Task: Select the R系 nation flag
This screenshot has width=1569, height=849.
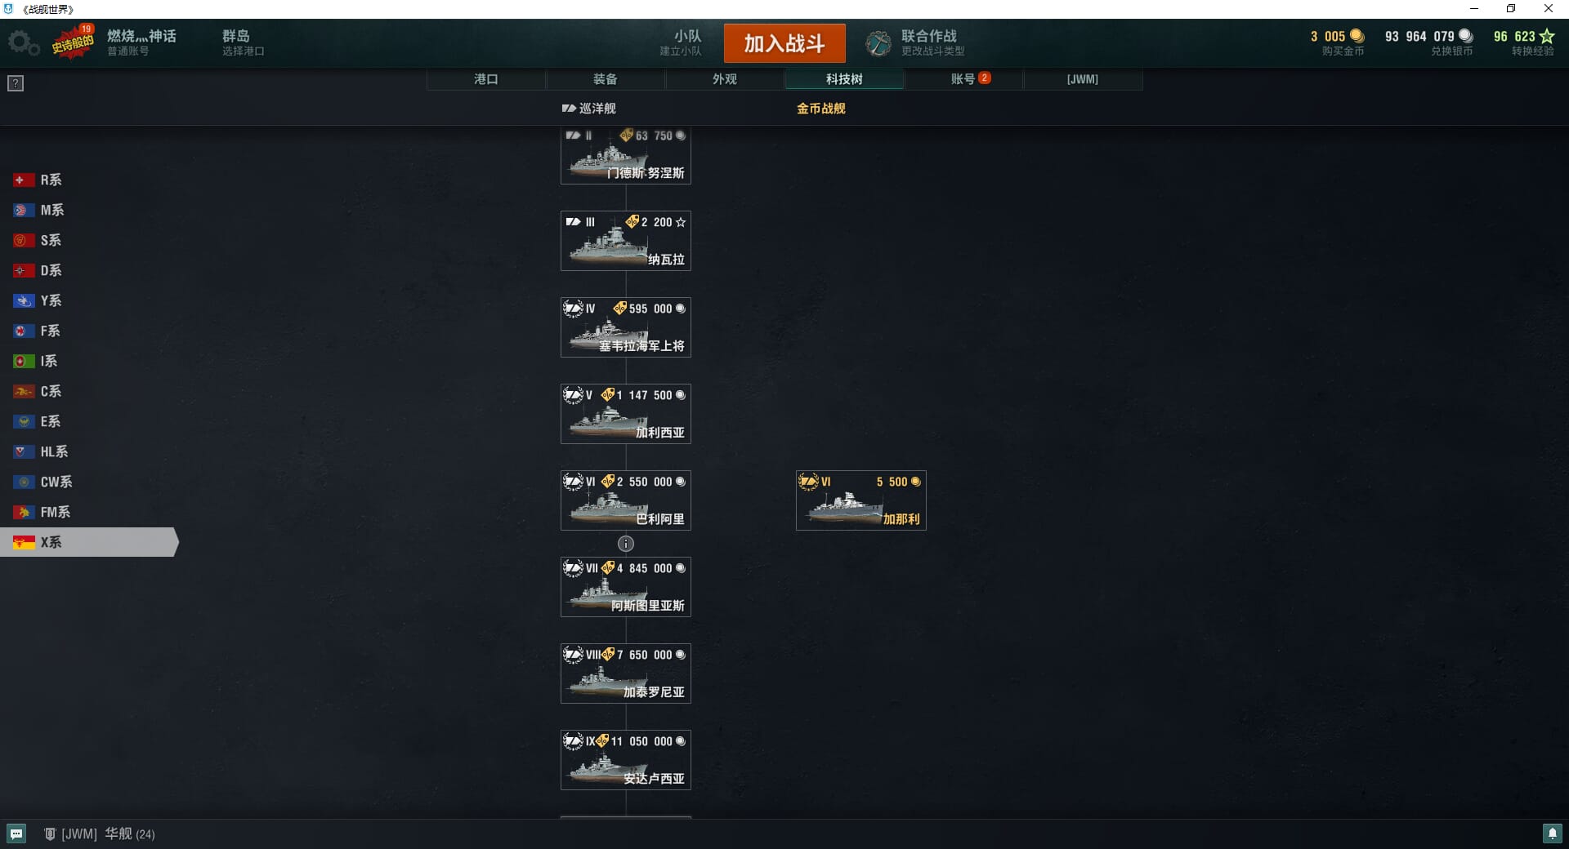Action: (24, 180)
